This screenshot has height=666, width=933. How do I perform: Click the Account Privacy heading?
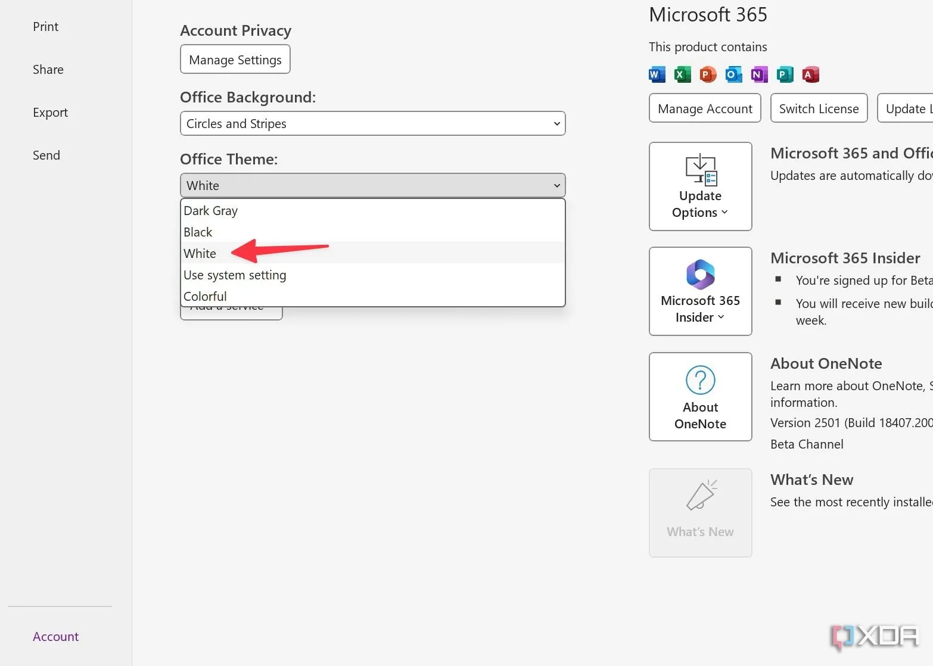[236, 30]
